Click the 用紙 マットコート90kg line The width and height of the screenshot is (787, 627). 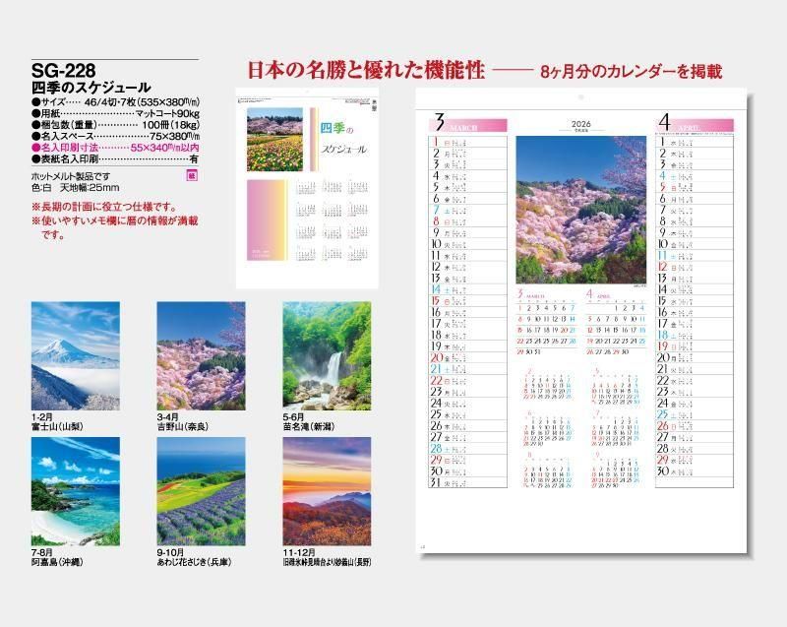(115, 113)
